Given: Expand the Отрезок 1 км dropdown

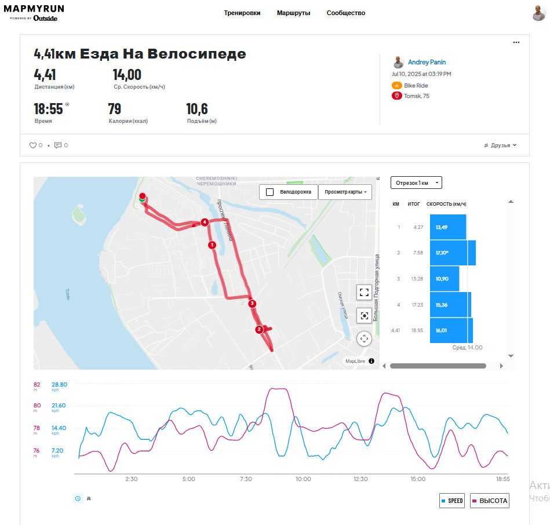Looking at the screenshot, I should point(416,183).
